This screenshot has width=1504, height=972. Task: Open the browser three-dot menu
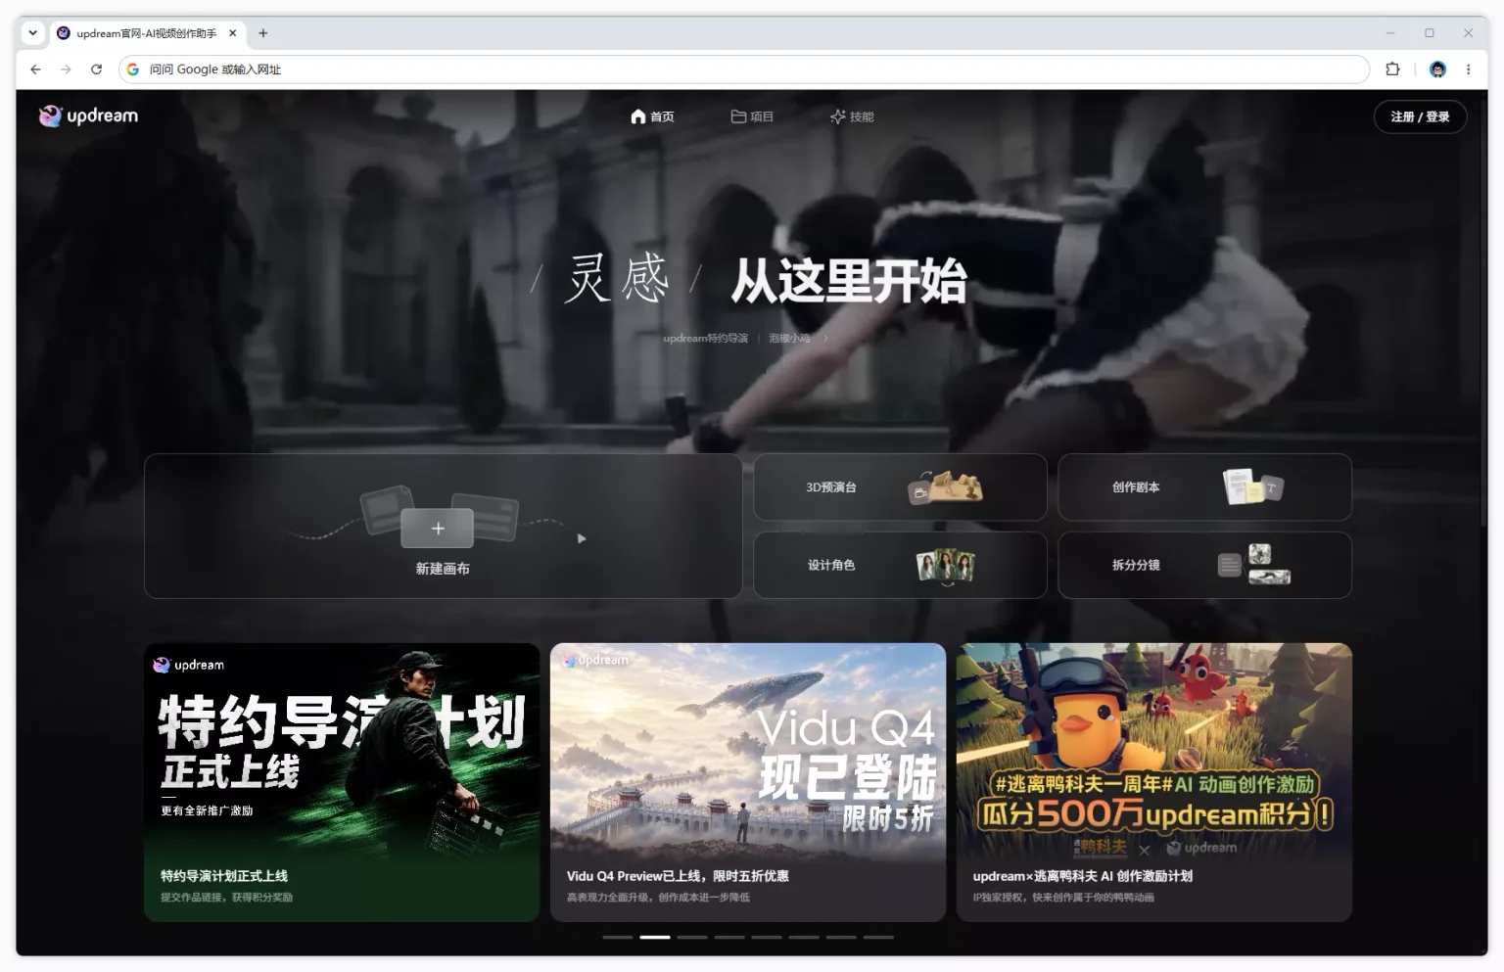coord(1468,69)
